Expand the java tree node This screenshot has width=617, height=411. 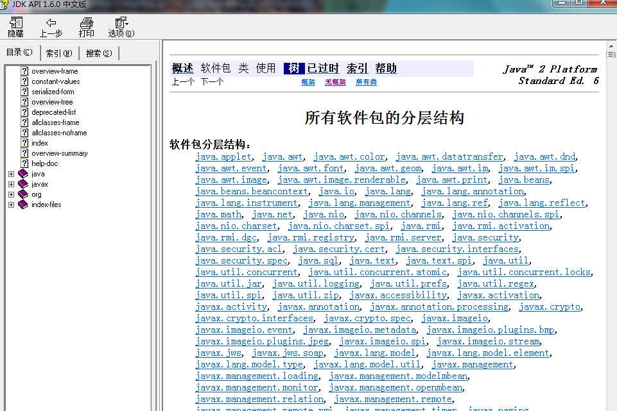[11, 174]
